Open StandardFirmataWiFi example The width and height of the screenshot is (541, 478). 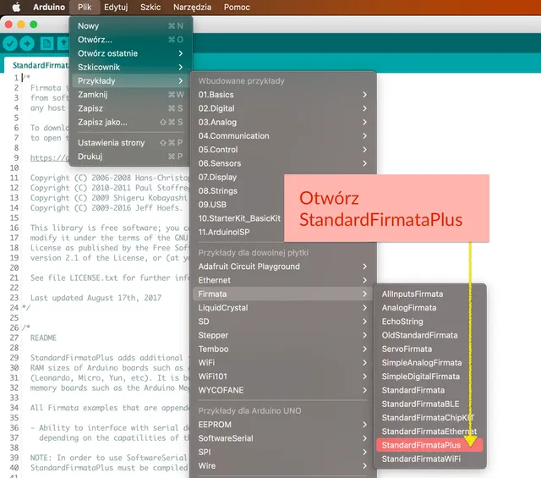429,459
